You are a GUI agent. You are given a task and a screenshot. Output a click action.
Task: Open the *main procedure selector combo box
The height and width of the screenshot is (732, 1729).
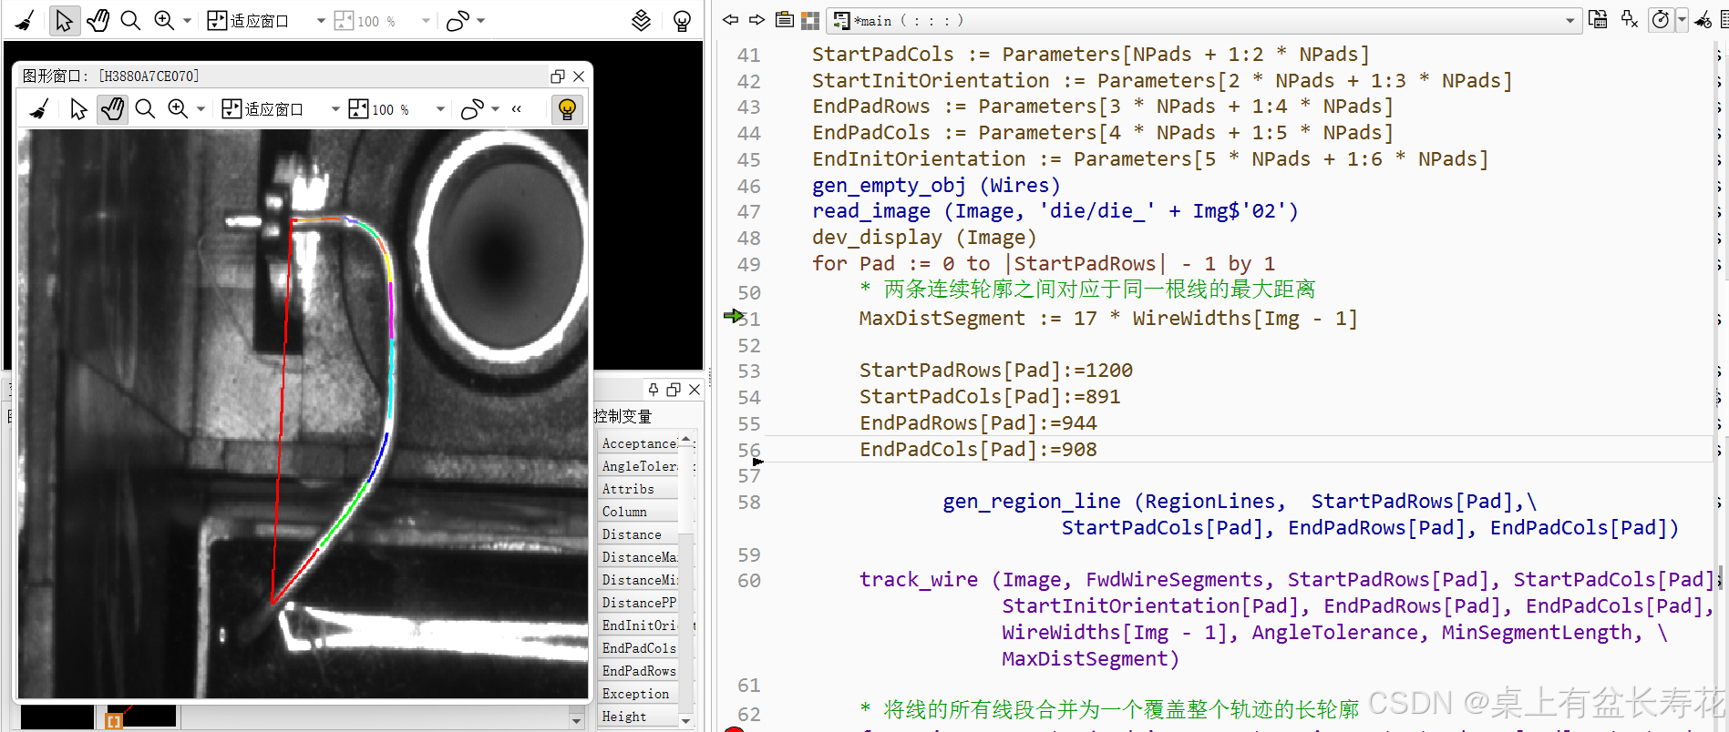point(1203,20)
